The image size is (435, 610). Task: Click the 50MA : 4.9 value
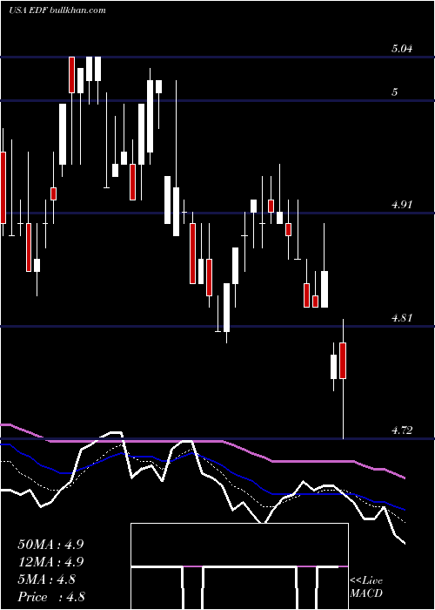pyautogui.click(x=50, y=545)
